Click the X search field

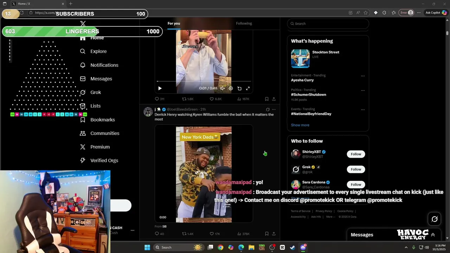point(328,24)
